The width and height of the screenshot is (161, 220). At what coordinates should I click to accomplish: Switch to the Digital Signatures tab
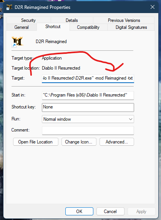point(131,27)
